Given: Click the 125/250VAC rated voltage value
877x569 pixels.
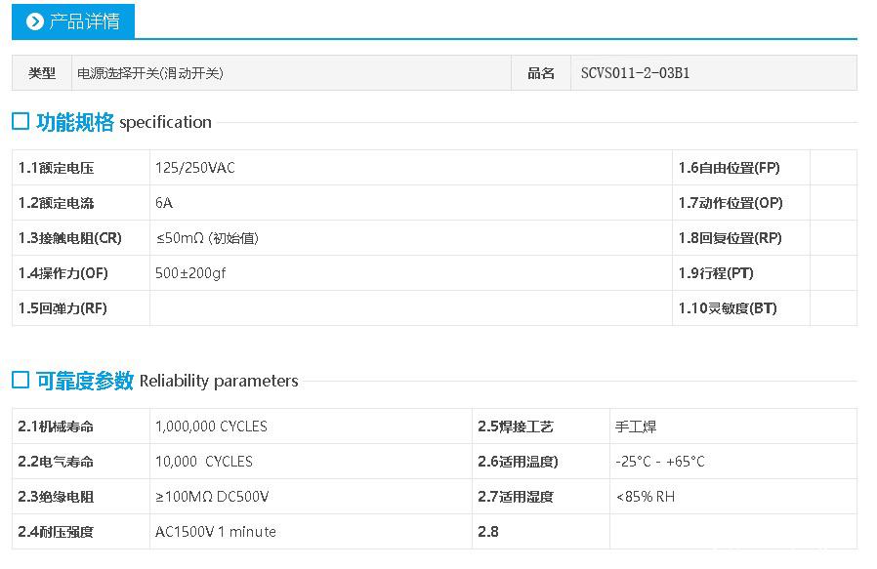Looking at the screenshot, I should pyautogui.click(x=195, y=168).
